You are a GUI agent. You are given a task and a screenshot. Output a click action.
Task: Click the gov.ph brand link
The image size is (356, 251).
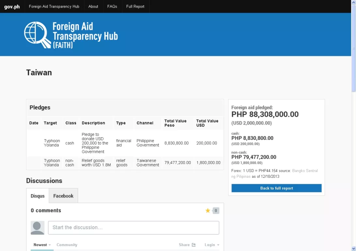(12, 7)
